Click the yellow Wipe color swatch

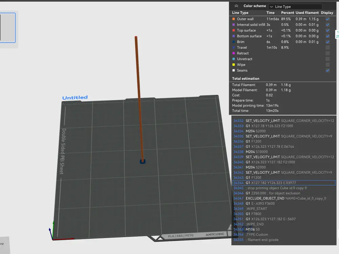[x=234, y=65]
